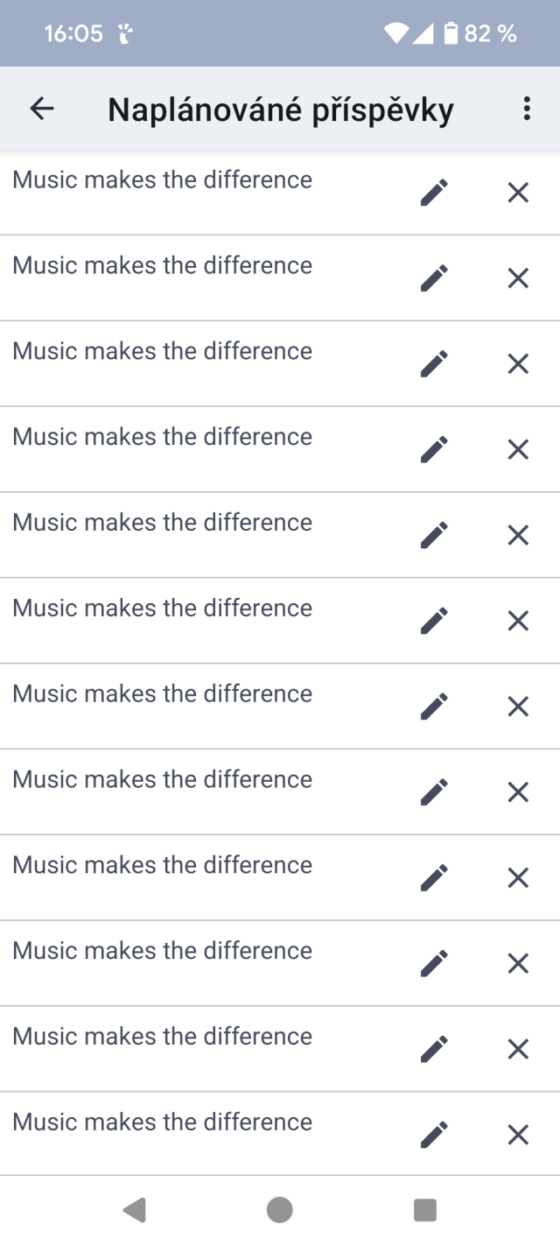Viewport: 560px width, 1246px height.
Task: Edit the fifth scheduled post
Action: pos(434,535)
